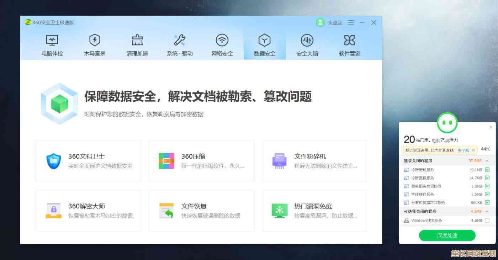
Task: Click the 去了解 learn more link
Action: click(x=463, y=150)
